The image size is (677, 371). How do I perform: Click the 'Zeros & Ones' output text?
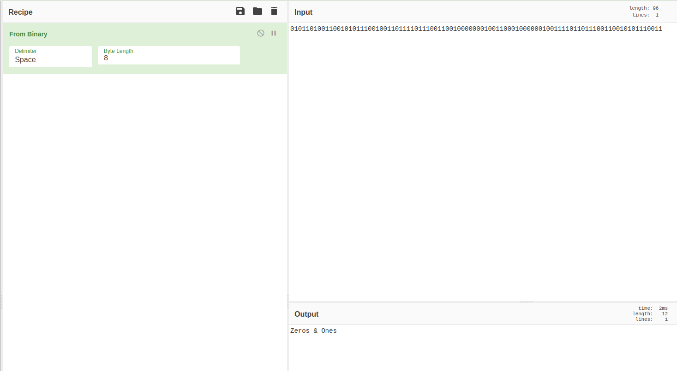click(313, 330)
